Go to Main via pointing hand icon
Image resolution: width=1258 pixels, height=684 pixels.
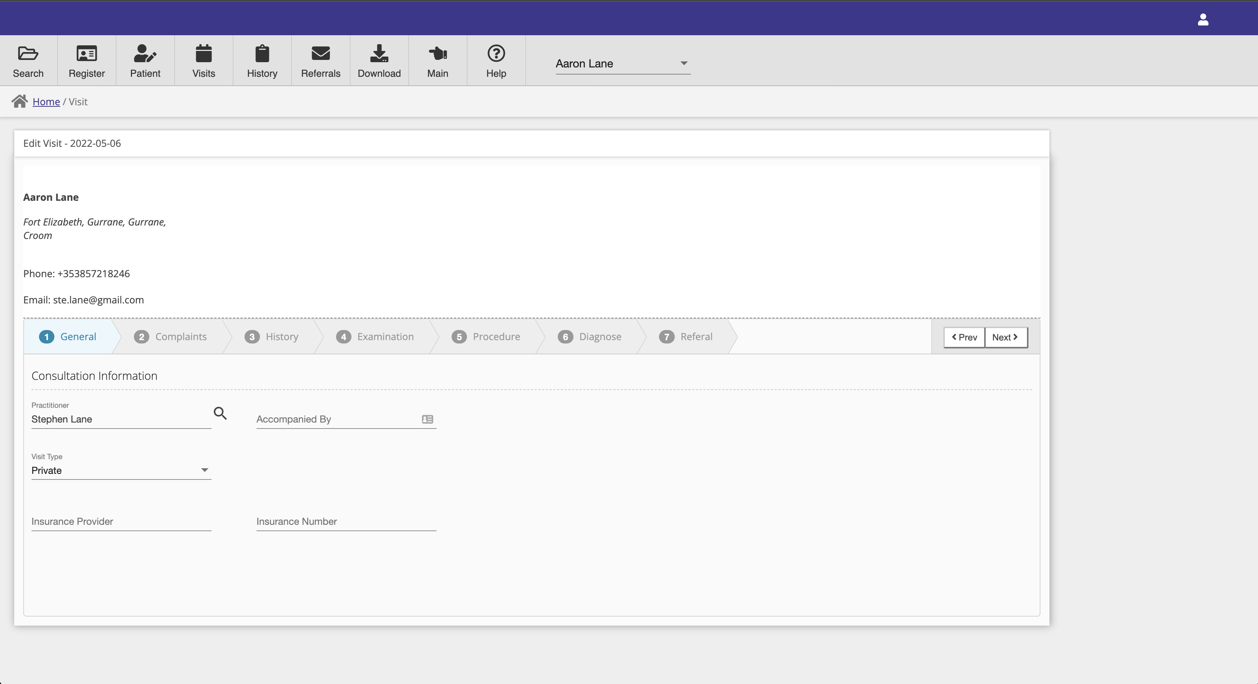click(x=438, y=54)
